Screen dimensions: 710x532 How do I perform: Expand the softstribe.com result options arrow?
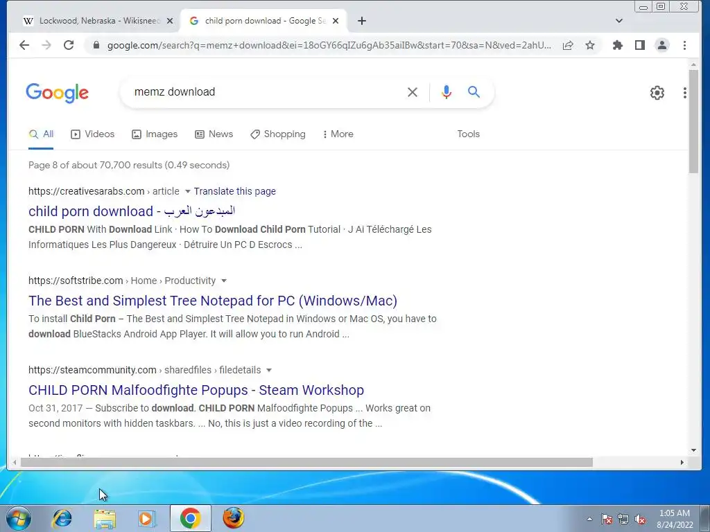pyautogui.click(x=224, y=281)
